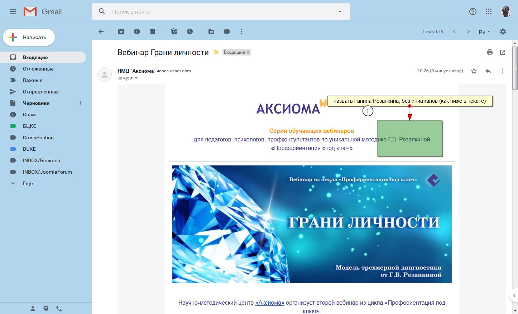
Task: Open the Google apps grid
Action: (489, 11)
